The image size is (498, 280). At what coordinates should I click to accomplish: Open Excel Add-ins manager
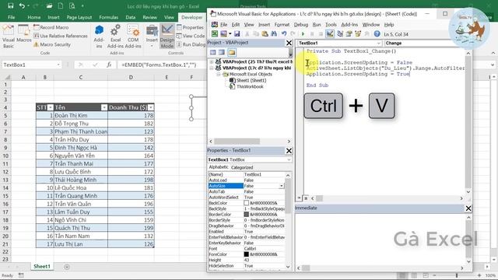(115, 37)
